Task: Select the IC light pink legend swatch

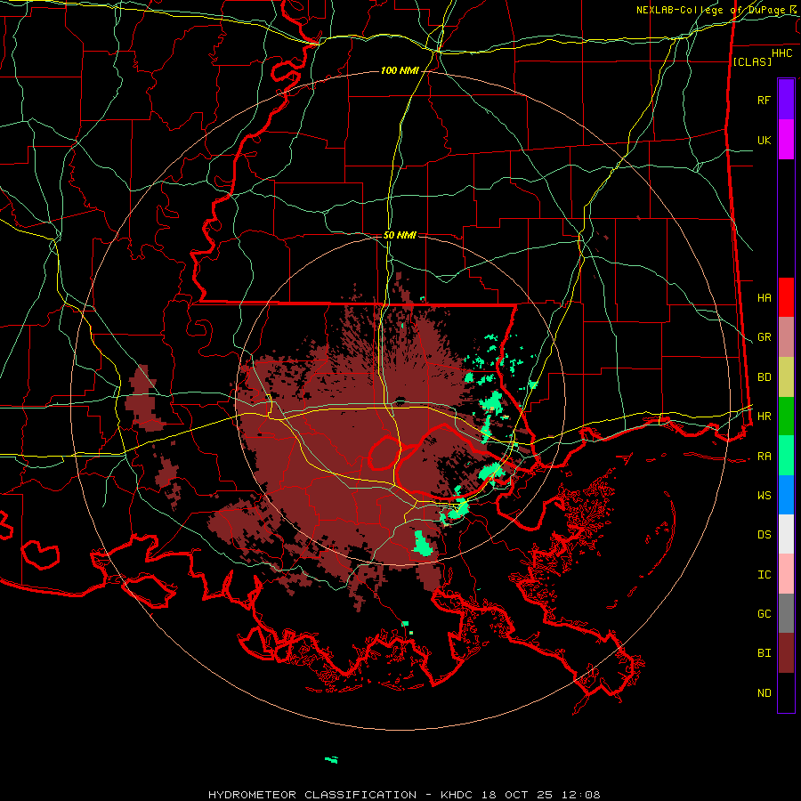Action: [786, 574]
